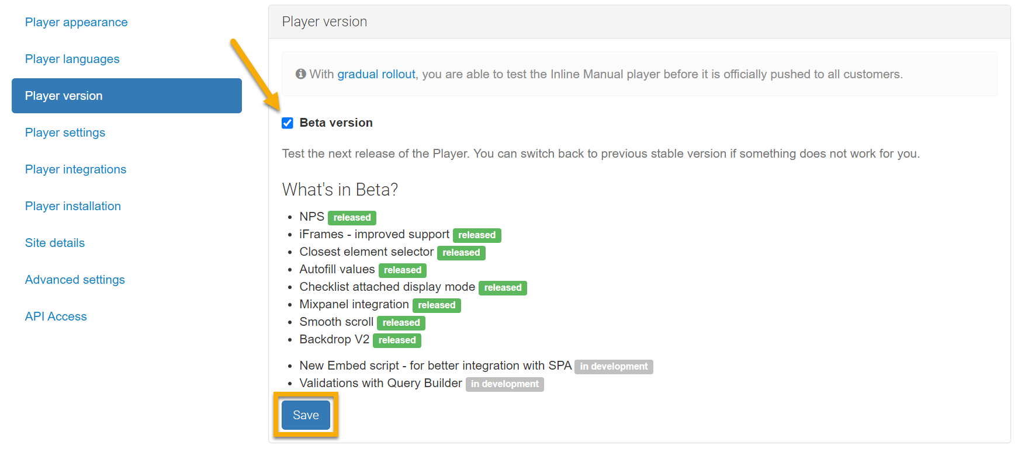This screenshot has height=449, width=1018.
Task: Click the released badge next to Mixpanel integration
Action: (437, 305)
